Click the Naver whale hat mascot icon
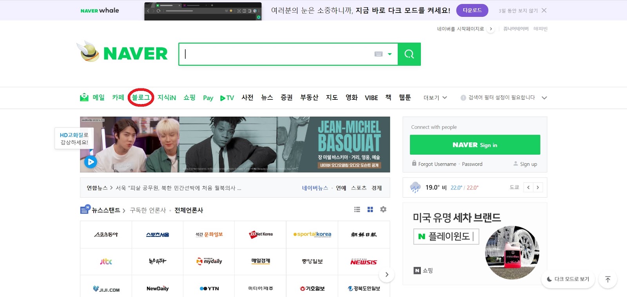This screenshot has width=627, height=297. (89, 51)
